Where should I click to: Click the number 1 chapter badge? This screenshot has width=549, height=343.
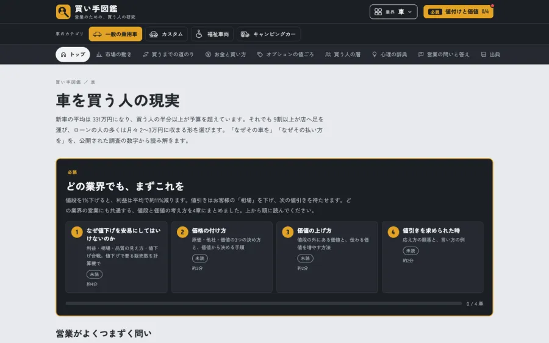pos(77,232)
